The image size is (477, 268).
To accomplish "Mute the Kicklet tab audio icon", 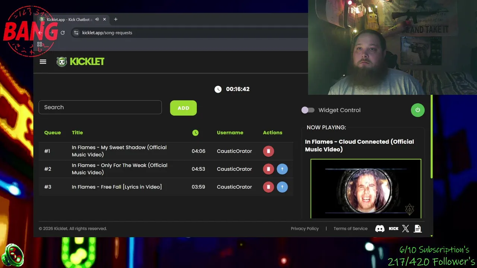I will [97, 19].
